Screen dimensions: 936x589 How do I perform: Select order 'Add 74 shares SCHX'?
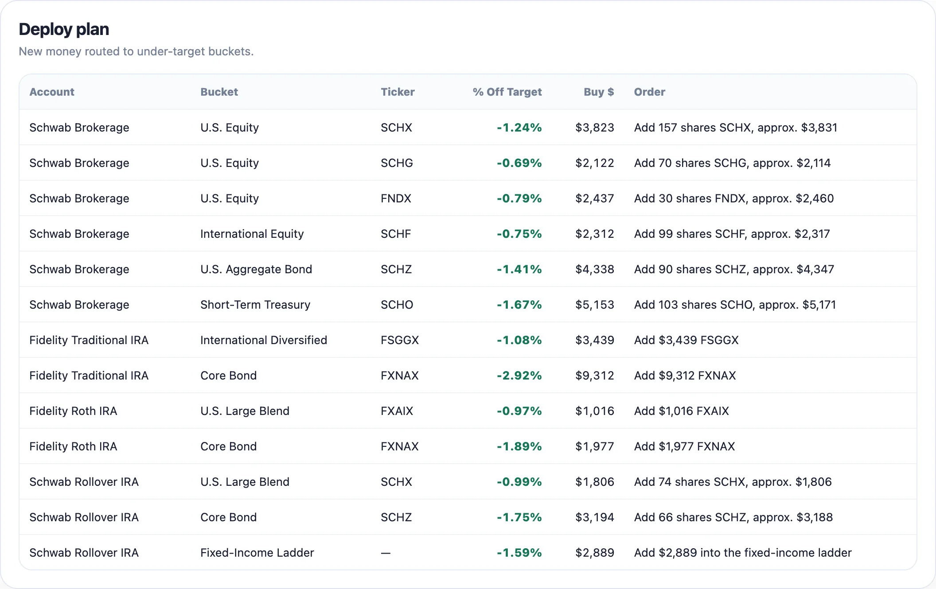click(x=733, y=482)
